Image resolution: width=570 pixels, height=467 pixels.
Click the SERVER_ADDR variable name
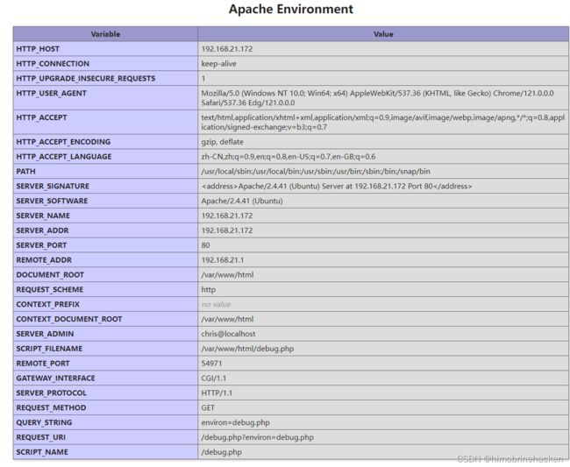coord(43,230)
